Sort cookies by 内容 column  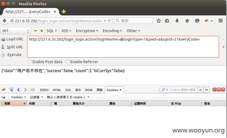[x=38, y=103]
